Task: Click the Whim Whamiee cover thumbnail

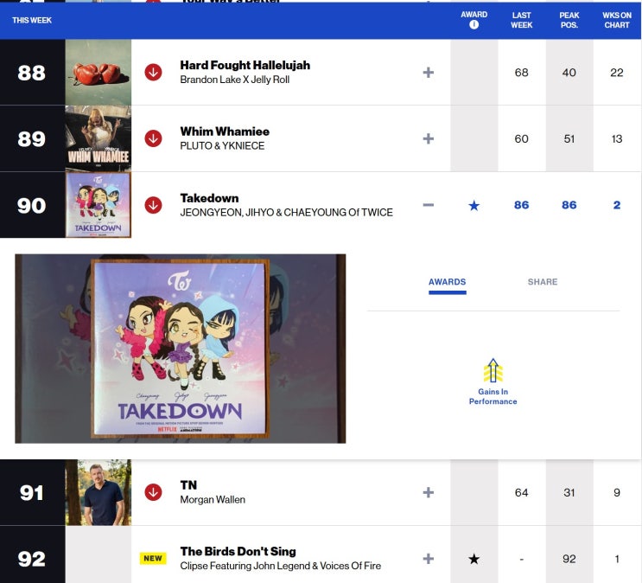Action: pyautogui.click(x=99, y=138)
